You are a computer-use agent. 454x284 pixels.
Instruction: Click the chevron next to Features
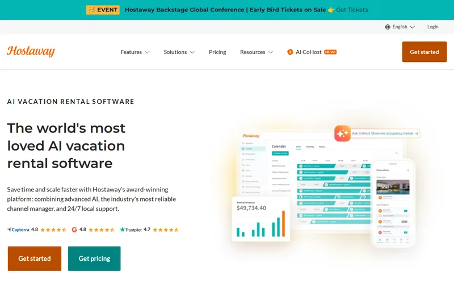point(147,52)
